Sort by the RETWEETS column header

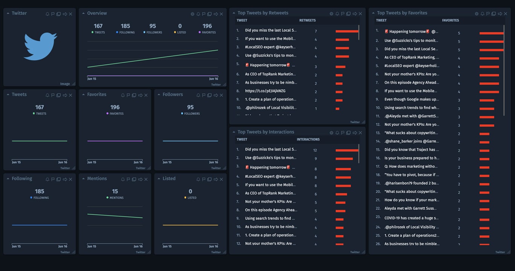tap(308, 20)
